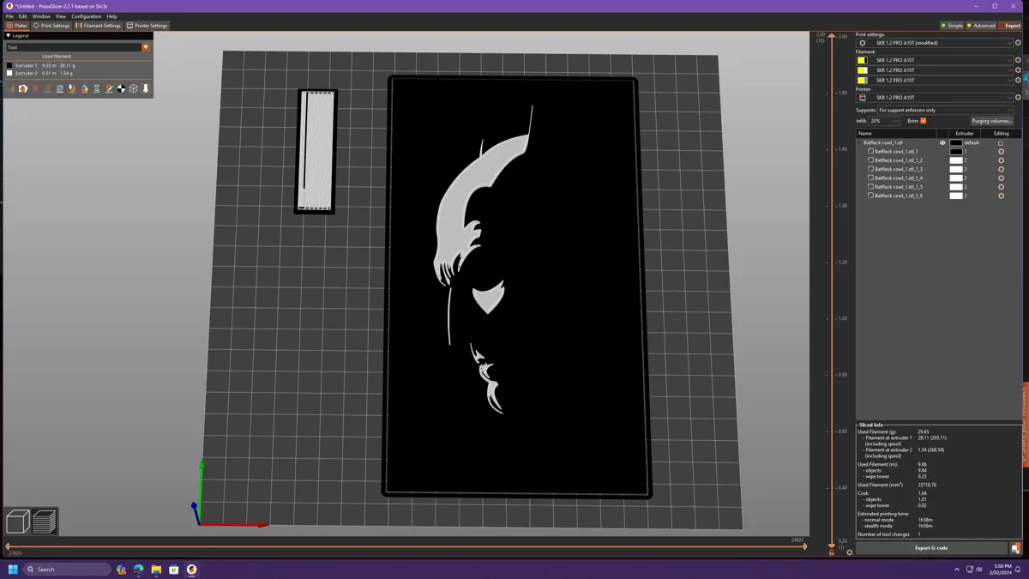Toggle Wipe moves visibility in legend
Screen dimensions: 1029x579
(x=23, y=88)
